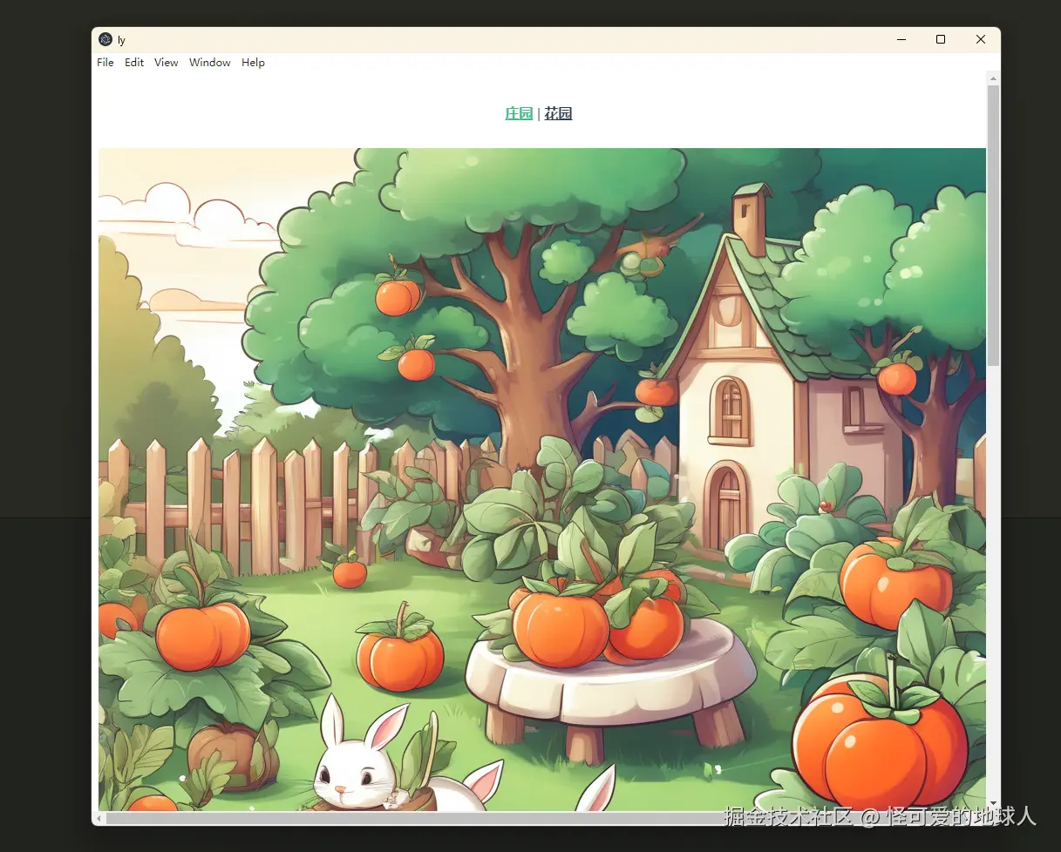Click the vertical scrollbar down arrow
The width and height of the screenshot is (1061, 852).
(x=993, y=804)
